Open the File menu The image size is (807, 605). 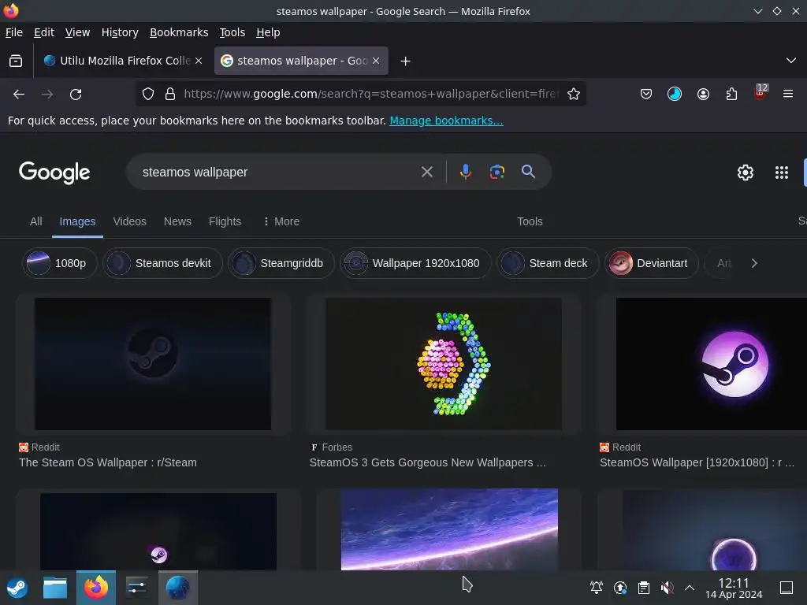click(14, 32)
